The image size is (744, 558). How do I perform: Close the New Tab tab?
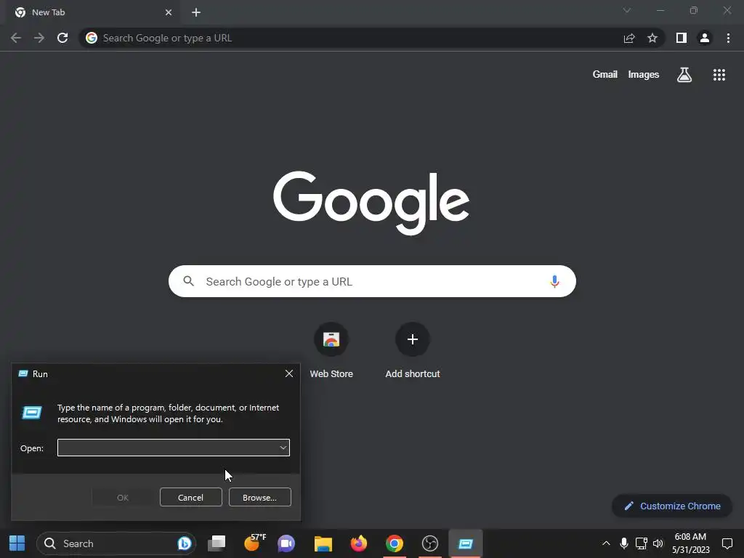tap(169, 12)
